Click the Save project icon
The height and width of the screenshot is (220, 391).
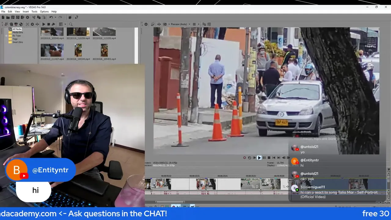point(13,17)
